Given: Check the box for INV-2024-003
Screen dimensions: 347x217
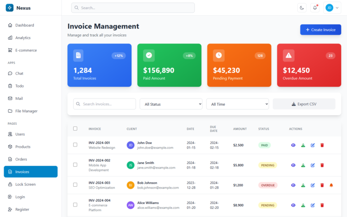Looking at the screenshot, I should click(x=75, y=184).
